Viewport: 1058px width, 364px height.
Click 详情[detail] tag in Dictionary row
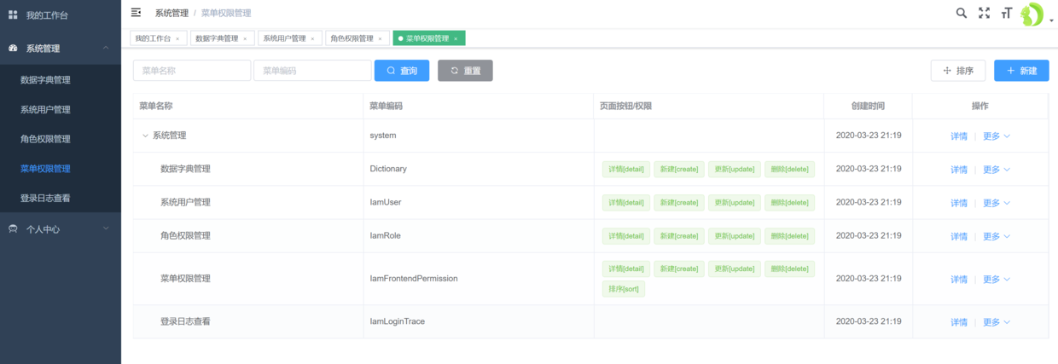tap(626, 169)
